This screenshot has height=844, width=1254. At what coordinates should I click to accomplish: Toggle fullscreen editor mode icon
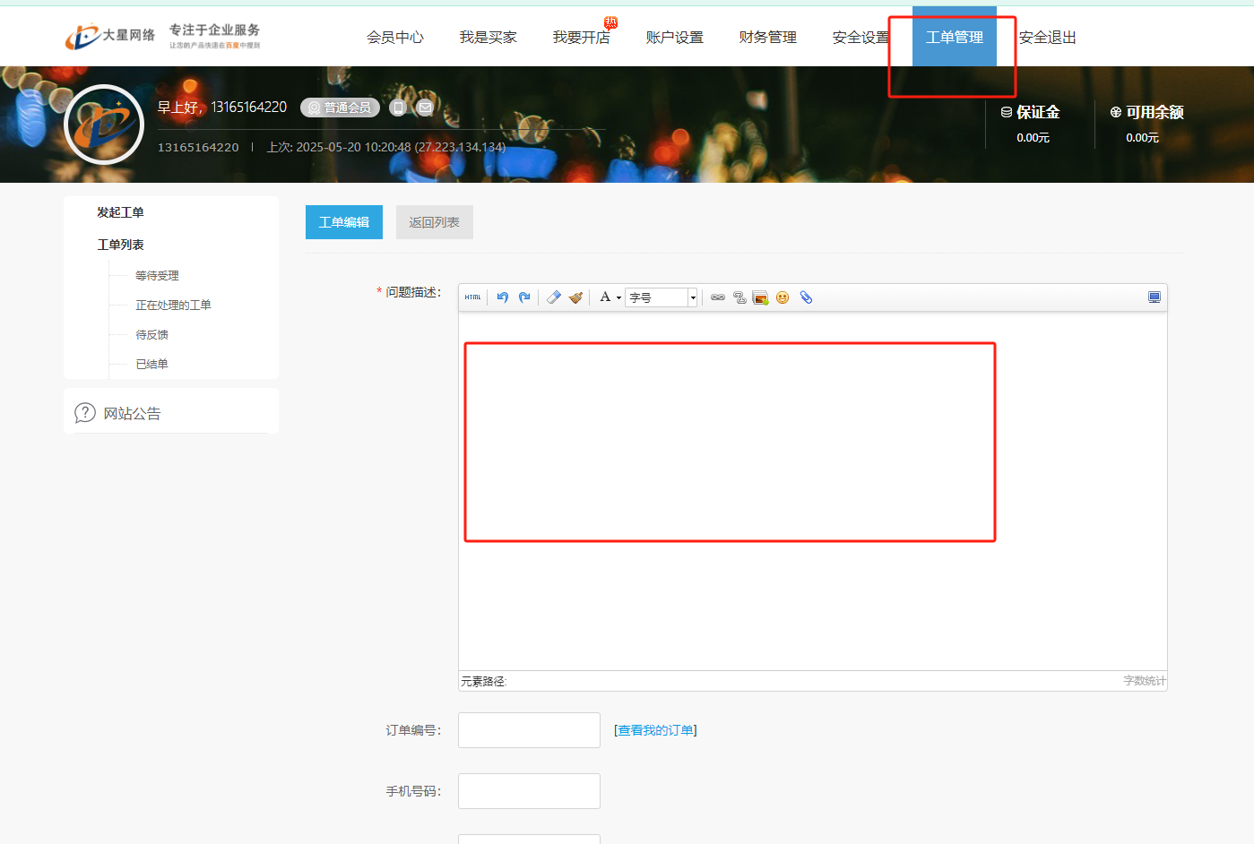[x=1155, y=297]
